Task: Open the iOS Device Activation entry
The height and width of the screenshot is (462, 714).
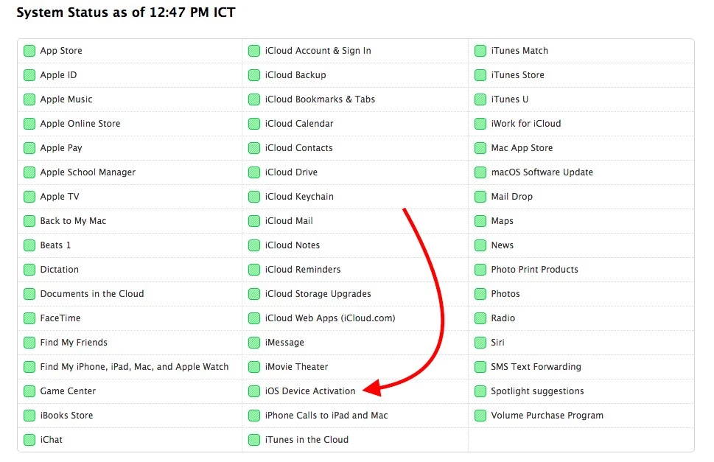Action: (310, 391)
